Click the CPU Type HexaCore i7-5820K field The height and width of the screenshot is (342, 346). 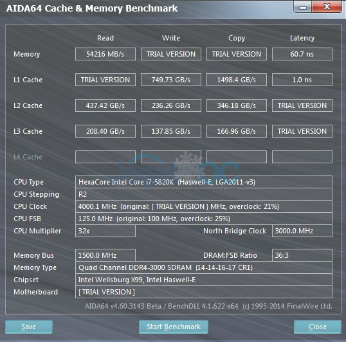[x=204, y=182]
